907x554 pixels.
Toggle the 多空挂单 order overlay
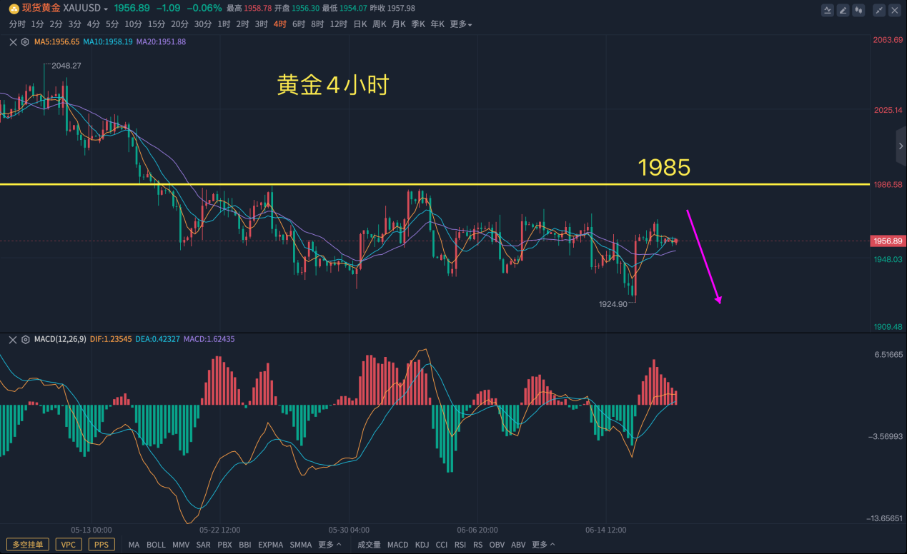point(28,545)
